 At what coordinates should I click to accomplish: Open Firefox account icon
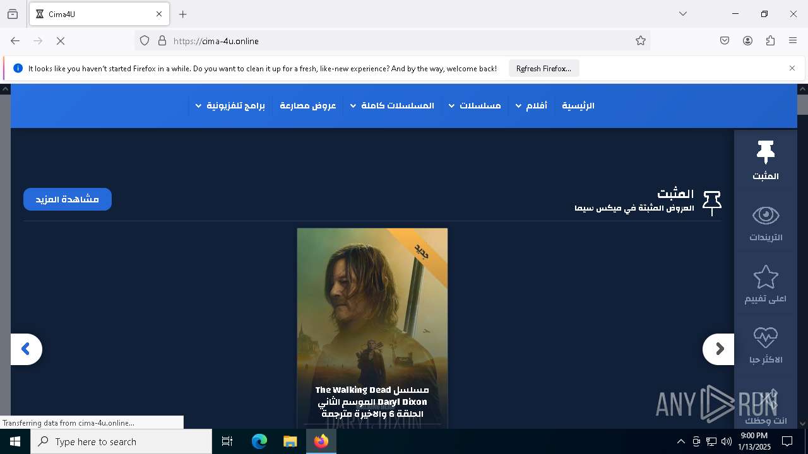(x=747, y=41)
